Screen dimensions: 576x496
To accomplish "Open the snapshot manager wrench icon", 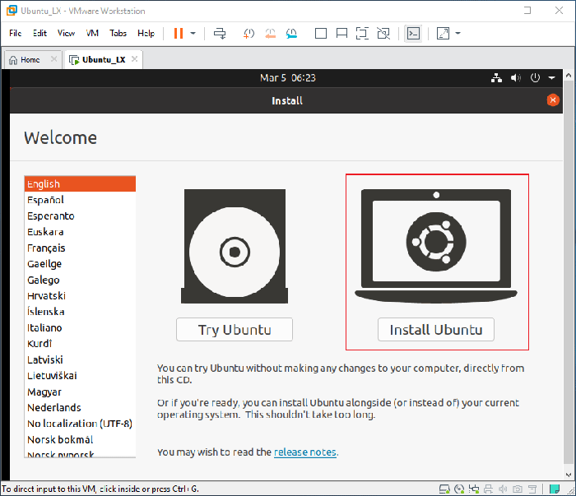I will tap(291, 34).
